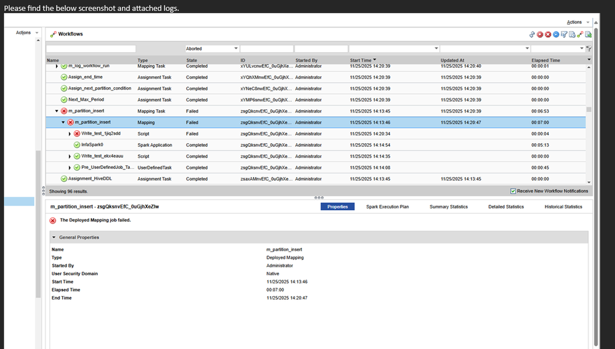Collapse the m_partition_insert Mapping Task node
Image resolution: width=615 pixels, height=349 pixels.
57,111
